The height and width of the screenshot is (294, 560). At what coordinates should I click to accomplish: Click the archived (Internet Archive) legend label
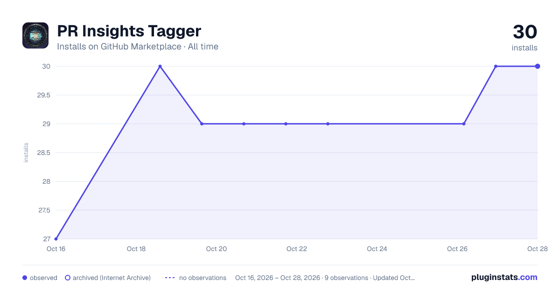(112, 278)
